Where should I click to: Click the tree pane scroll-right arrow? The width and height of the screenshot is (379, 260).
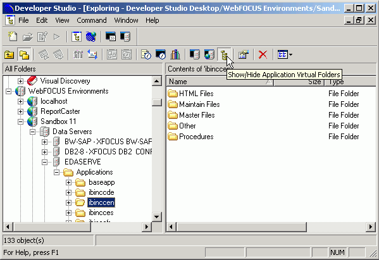(x=147, y=226)
